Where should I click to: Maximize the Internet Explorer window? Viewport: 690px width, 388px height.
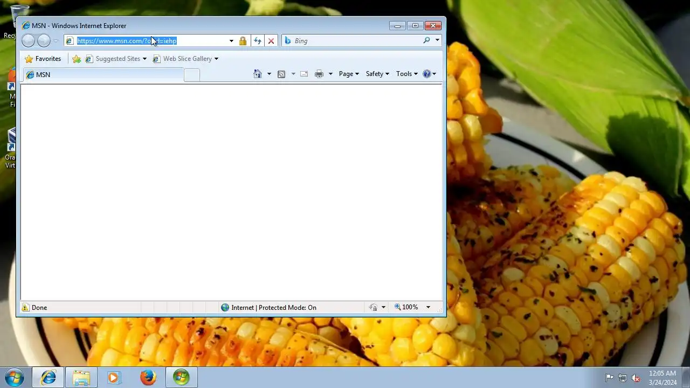[415, 25]
